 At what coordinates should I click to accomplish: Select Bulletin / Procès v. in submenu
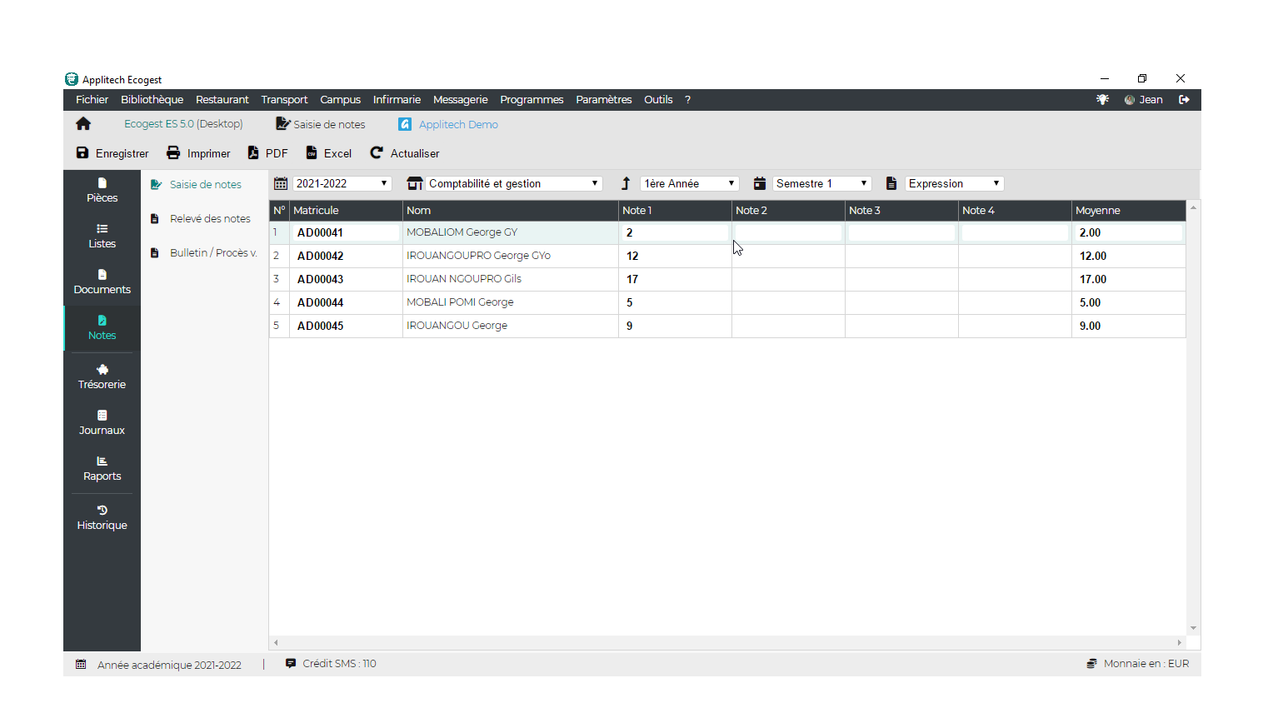pos(204,253)
